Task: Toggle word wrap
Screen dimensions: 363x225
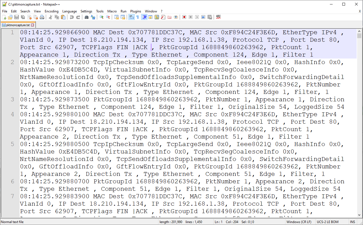Action: (x=131, y=17)
